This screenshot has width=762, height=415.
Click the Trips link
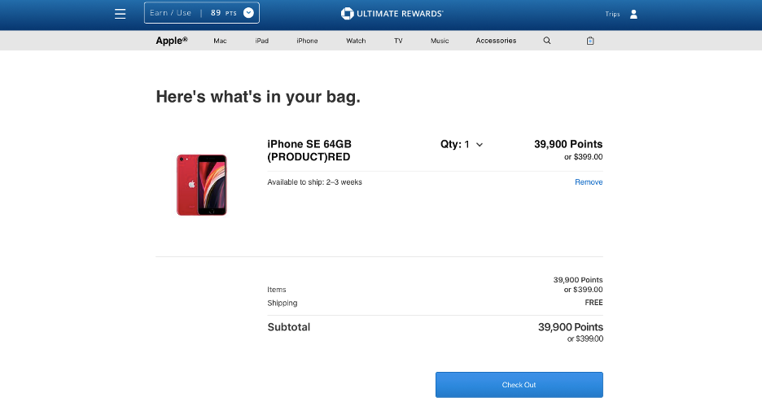(612, 15)
